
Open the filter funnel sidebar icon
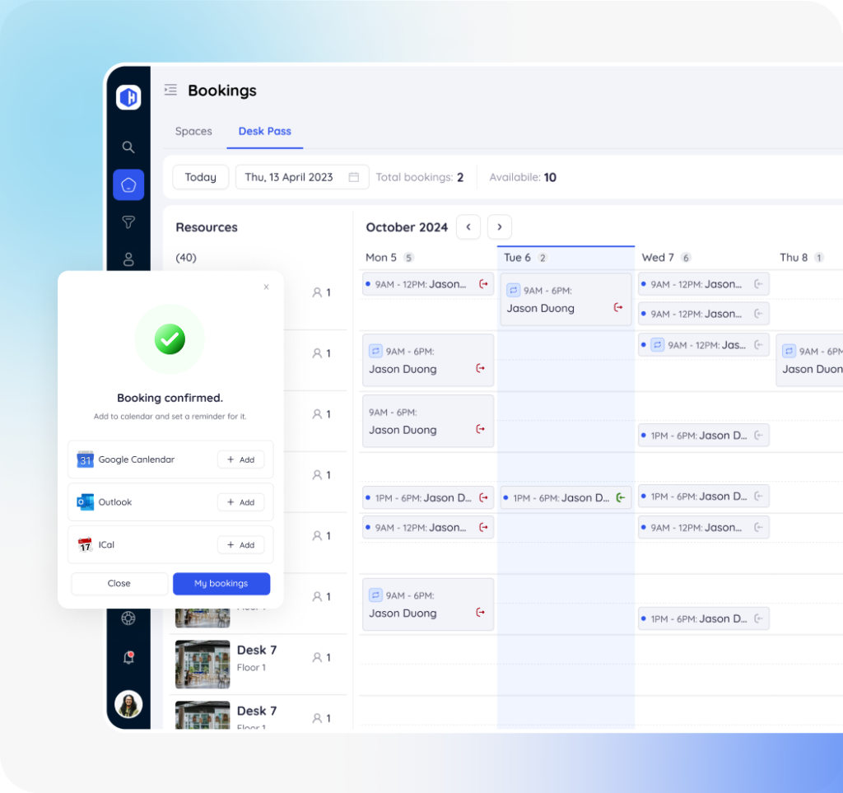128,222
